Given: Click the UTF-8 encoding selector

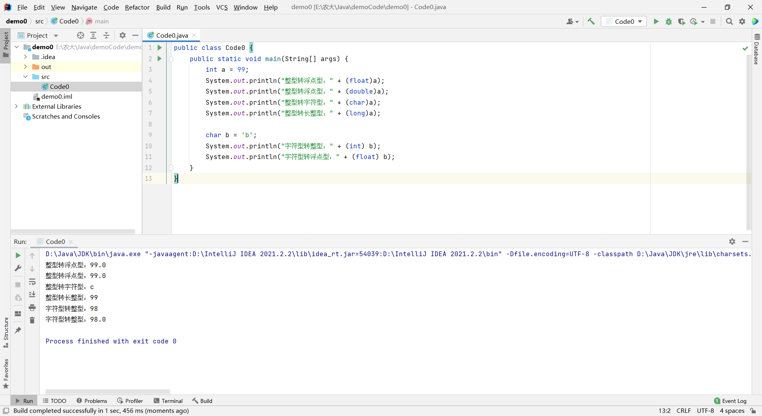Looking at the screenshot, I should [x=705, y=411].
